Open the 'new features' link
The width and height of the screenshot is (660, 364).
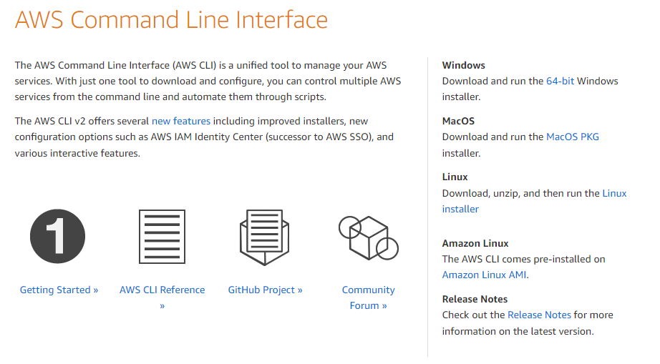(181, 121)
